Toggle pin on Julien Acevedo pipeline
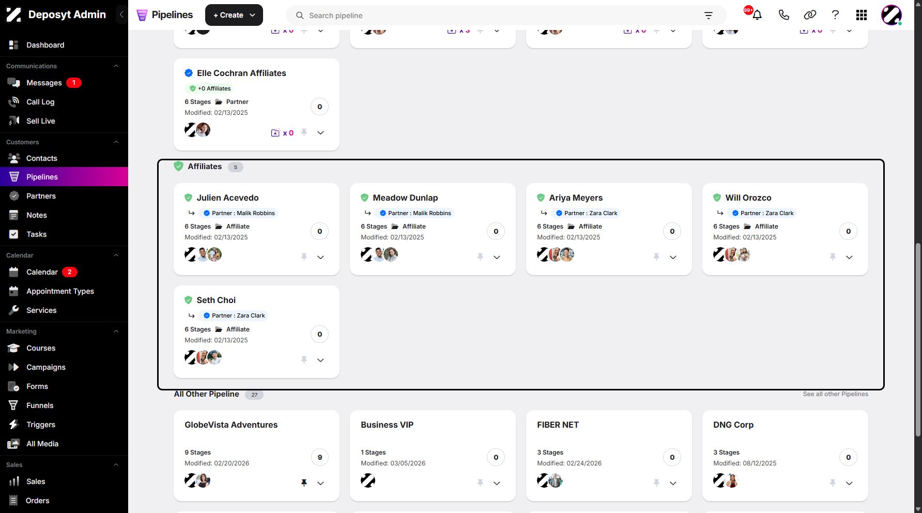This screenshot has width=922, height=513. point(304,257)
